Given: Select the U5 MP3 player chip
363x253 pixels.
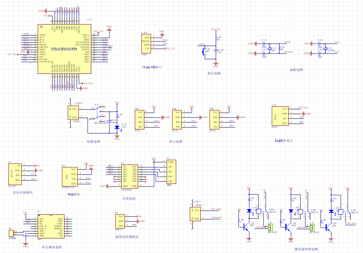Looking at the screenshot, I should tap(51, 226).
